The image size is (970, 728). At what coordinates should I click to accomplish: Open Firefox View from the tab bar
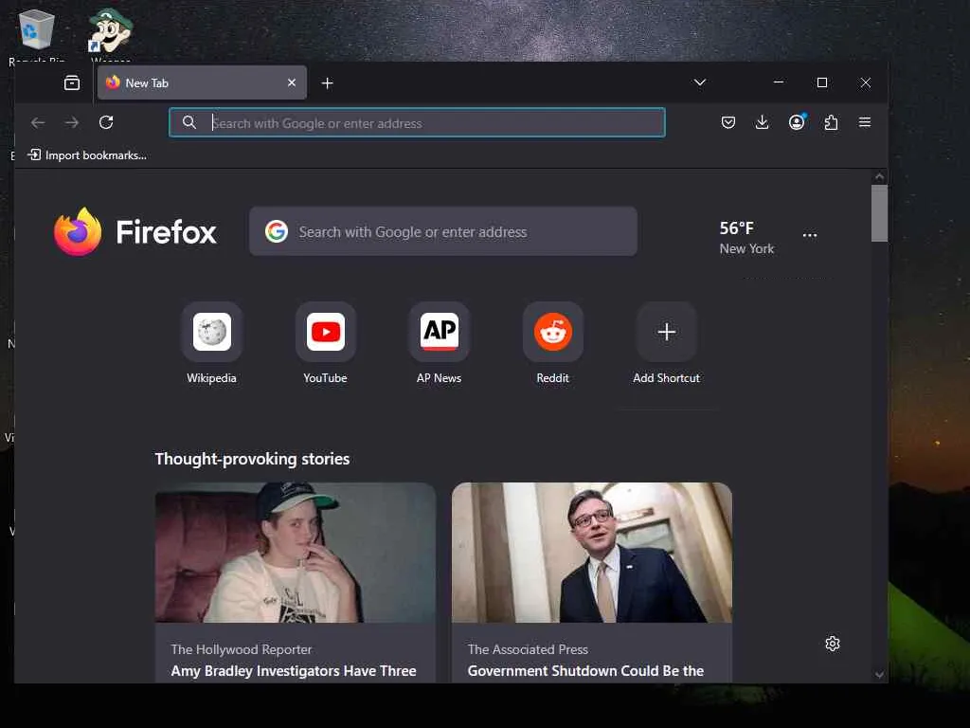coord(72,83)
